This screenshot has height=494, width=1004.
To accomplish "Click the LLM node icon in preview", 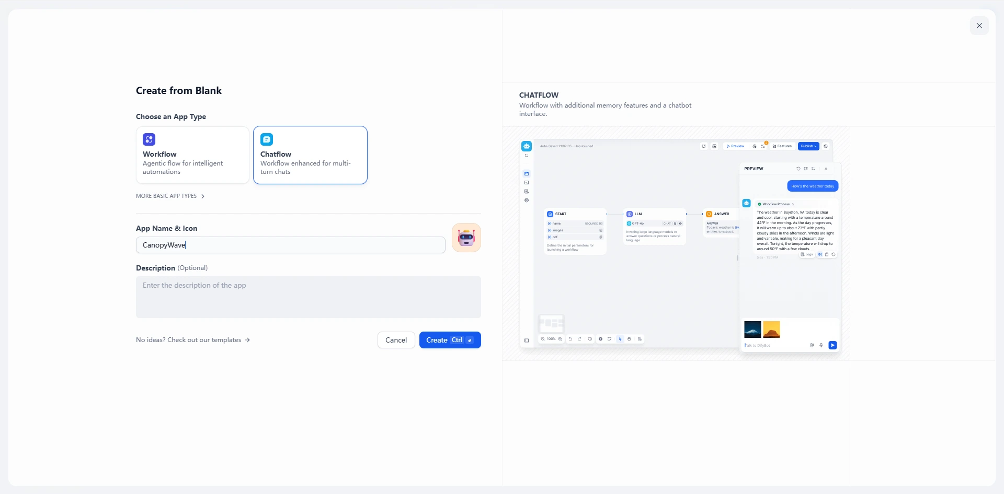I will 630,214.
